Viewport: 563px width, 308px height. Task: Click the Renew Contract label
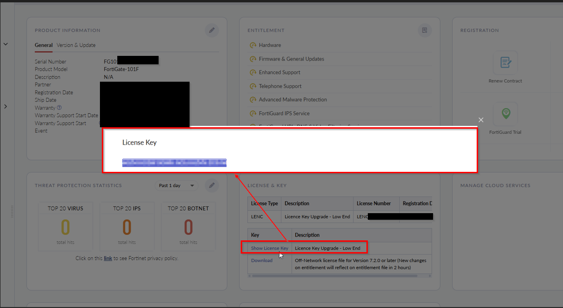505,81
